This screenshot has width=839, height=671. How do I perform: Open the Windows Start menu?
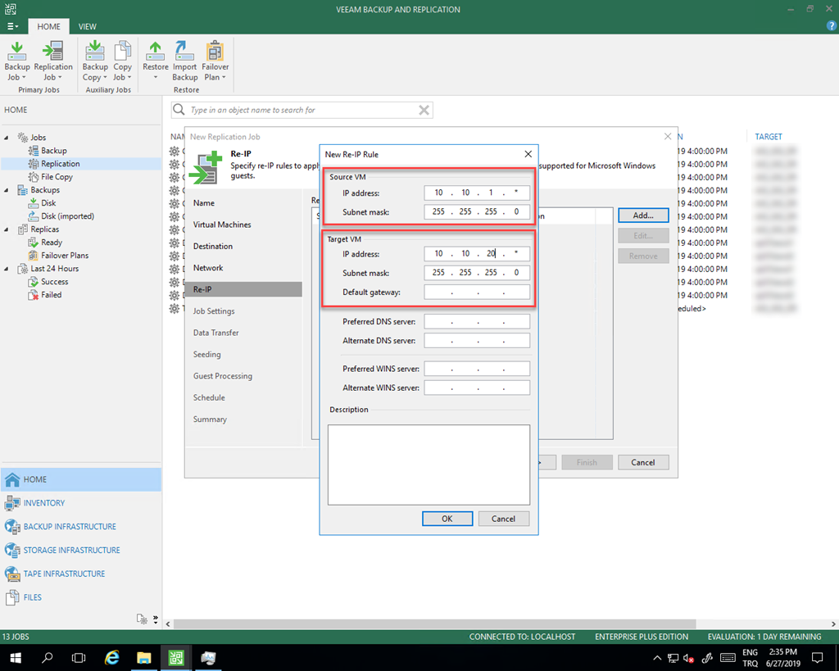point(15,658)
